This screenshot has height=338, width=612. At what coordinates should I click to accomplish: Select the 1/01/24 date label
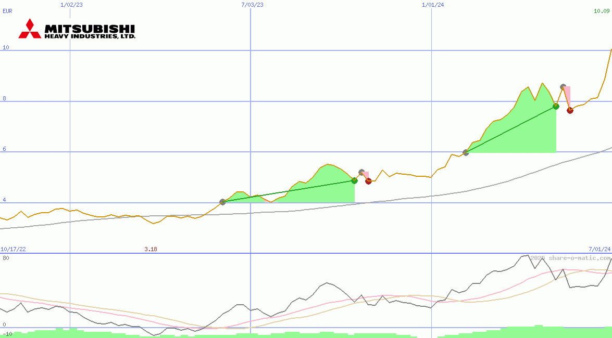[x=433, y=5]
